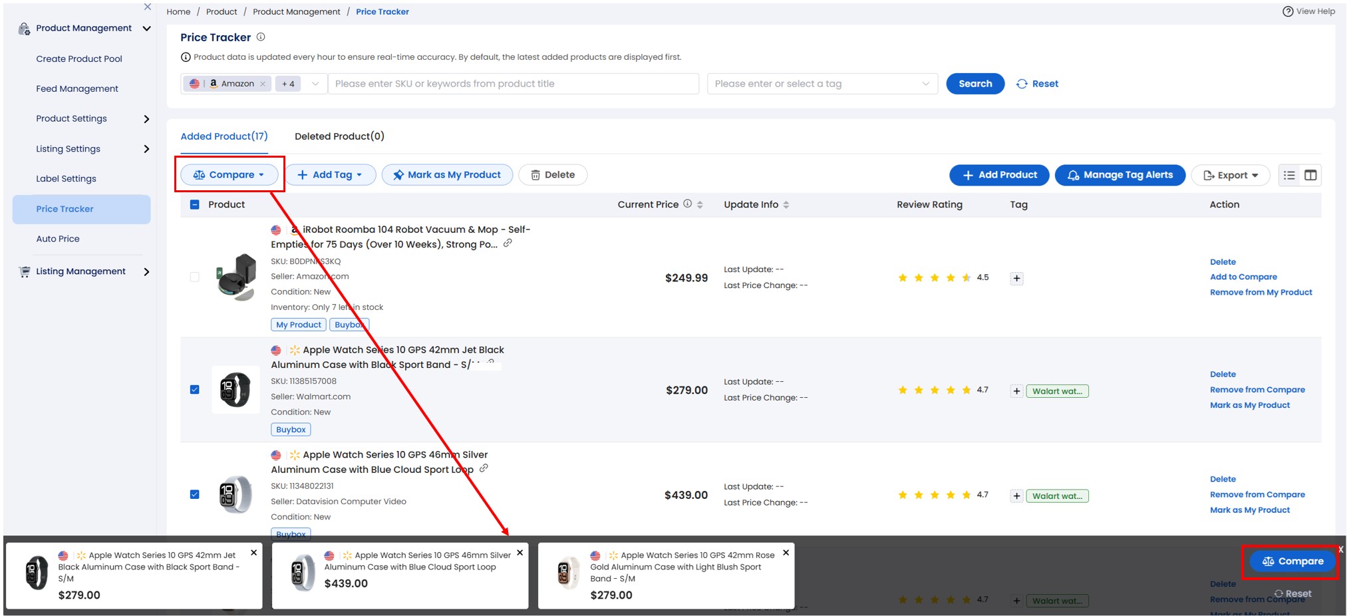Click Listing Management cart icon
1347x616 pixels.
25,271
